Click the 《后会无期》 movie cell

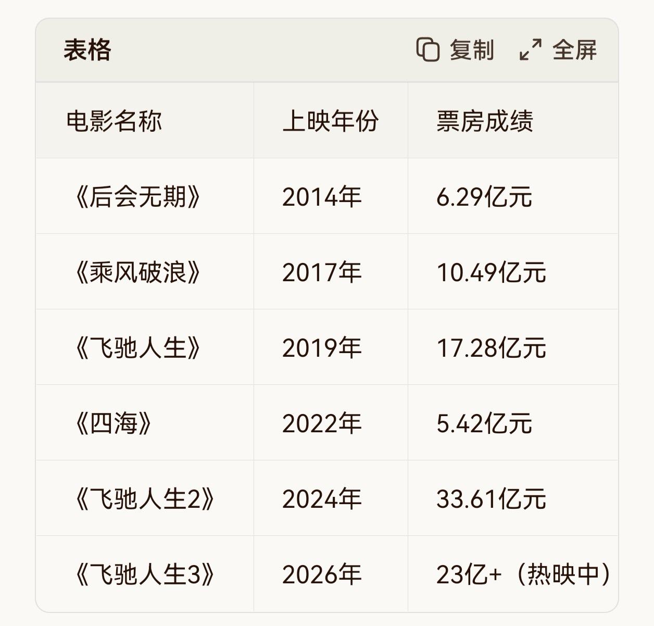click(x=137, y=197)
